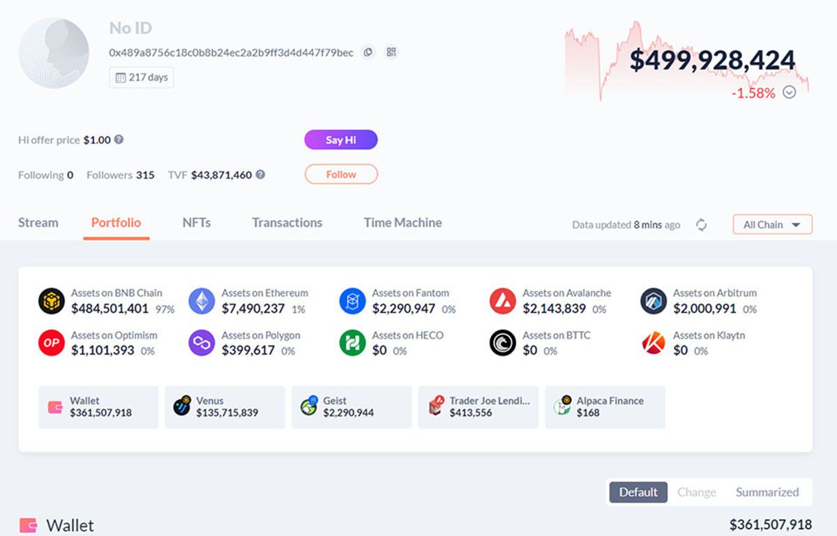Image resolution: width=837 pixels, height=536 pixels.
Task: Select the Default view mode
Action: 638,492
